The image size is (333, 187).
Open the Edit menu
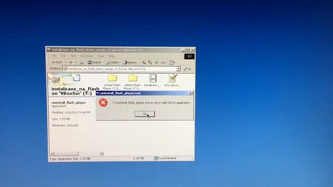pyautogui.click(x=63, y=56)
